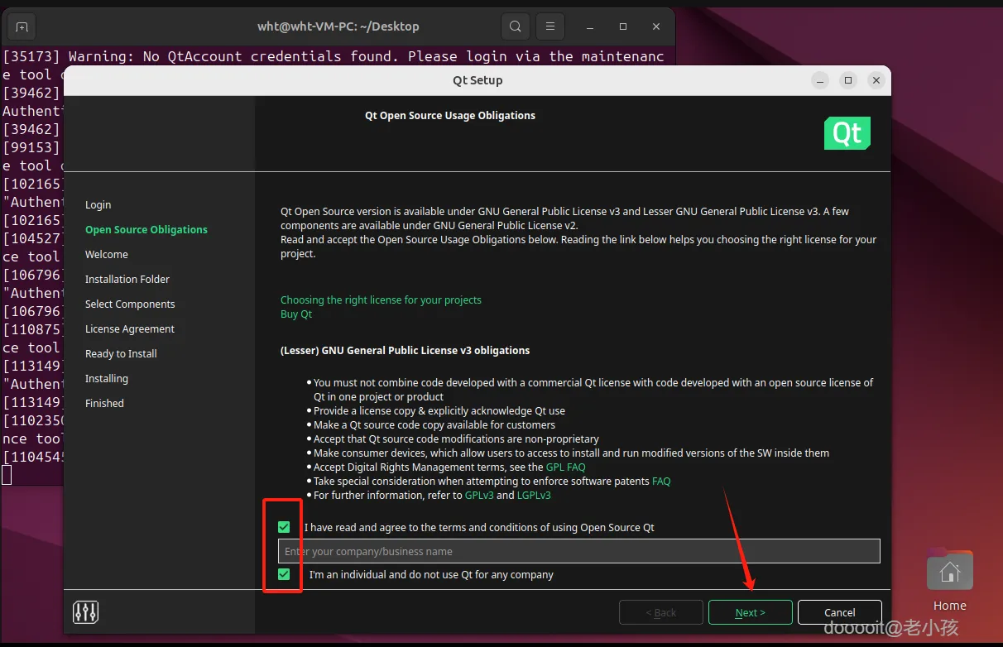1003x647 pixels.
Task: Close the Qt Setup window
Action: coord(876,80)
